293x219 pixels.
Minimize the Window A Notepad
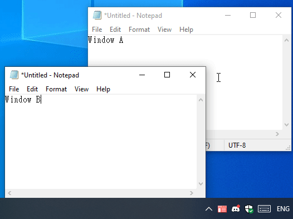pos(228,15)
